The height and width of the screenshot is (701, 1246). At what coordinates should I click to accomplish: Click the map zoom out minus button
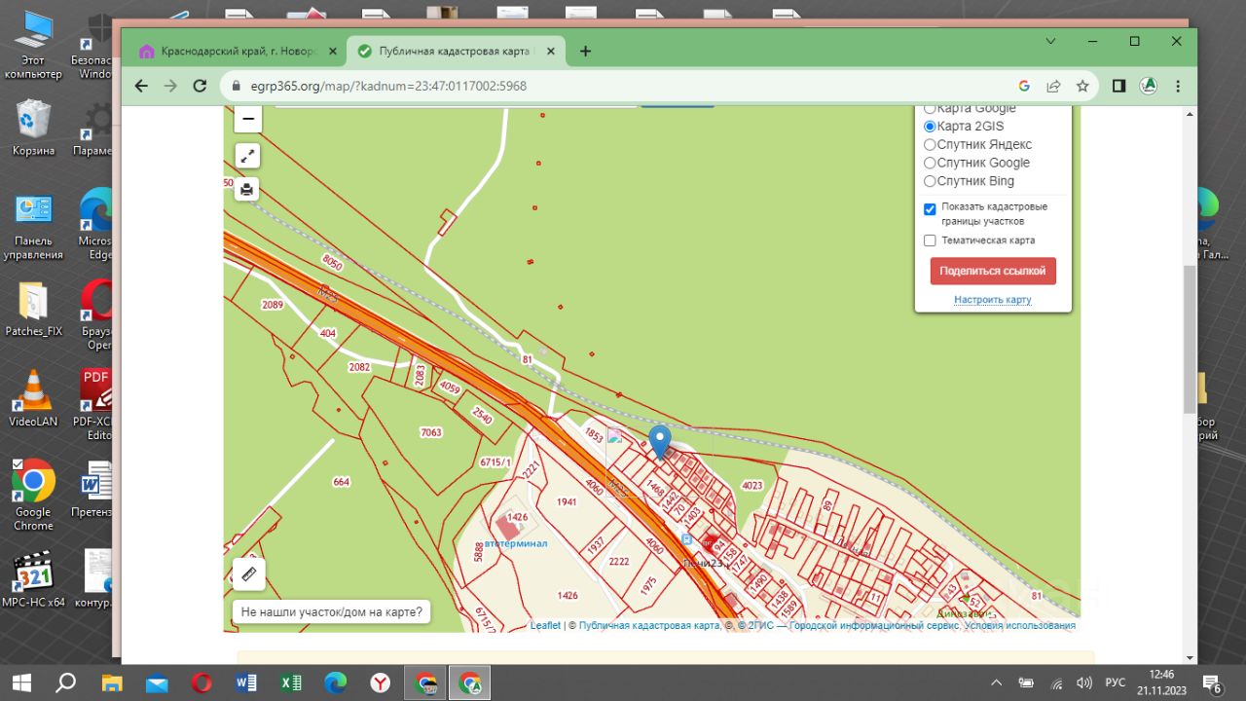click(x=248, y=119)
